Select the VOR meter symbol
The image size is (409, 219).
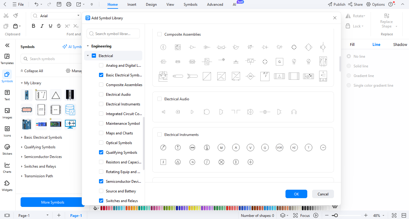[x=279, y=148]
